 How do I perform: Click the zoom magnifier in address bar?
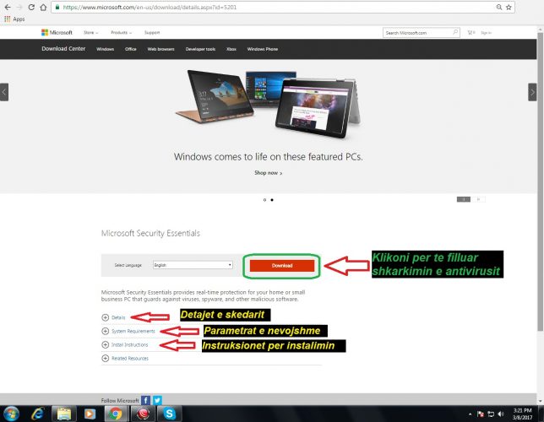coord(499,7)
